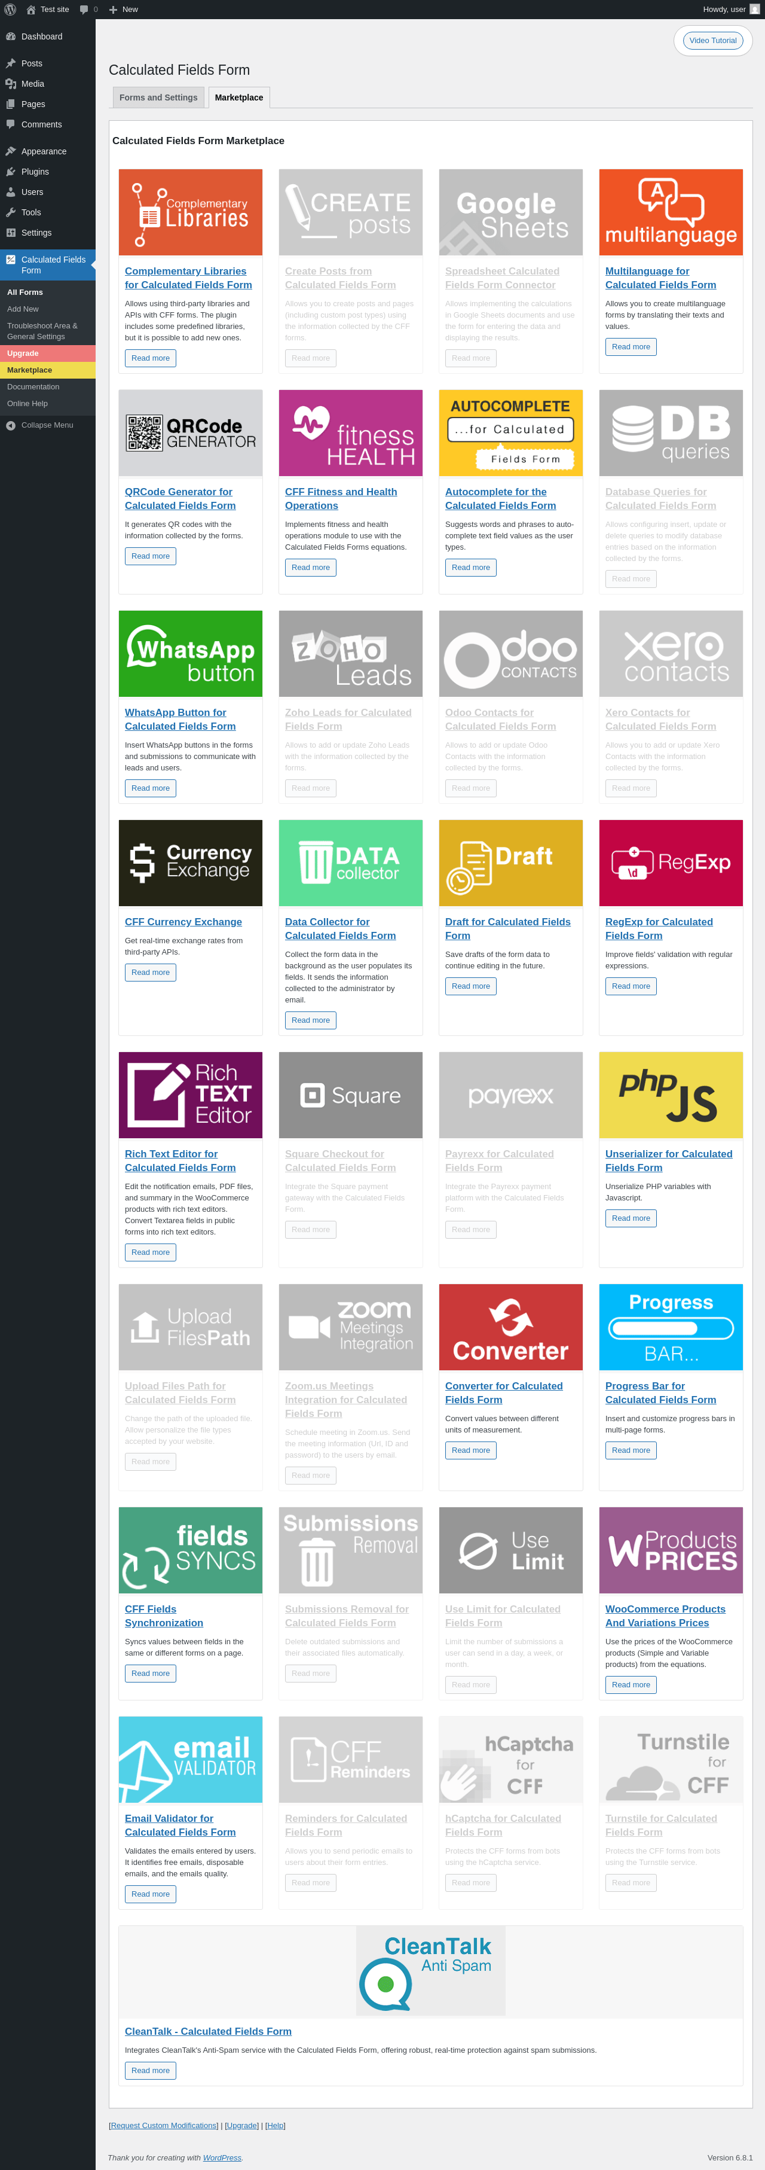Open the Rich Text Editor banner image

click(x=190, y=1095)
